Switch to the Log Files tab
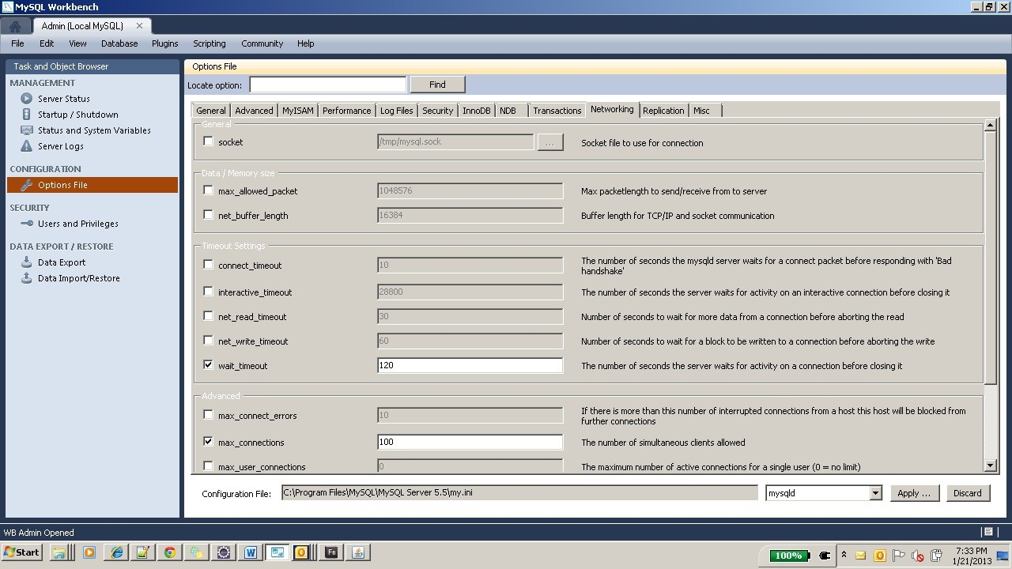The image size is (1012, 569). (396, 111)
